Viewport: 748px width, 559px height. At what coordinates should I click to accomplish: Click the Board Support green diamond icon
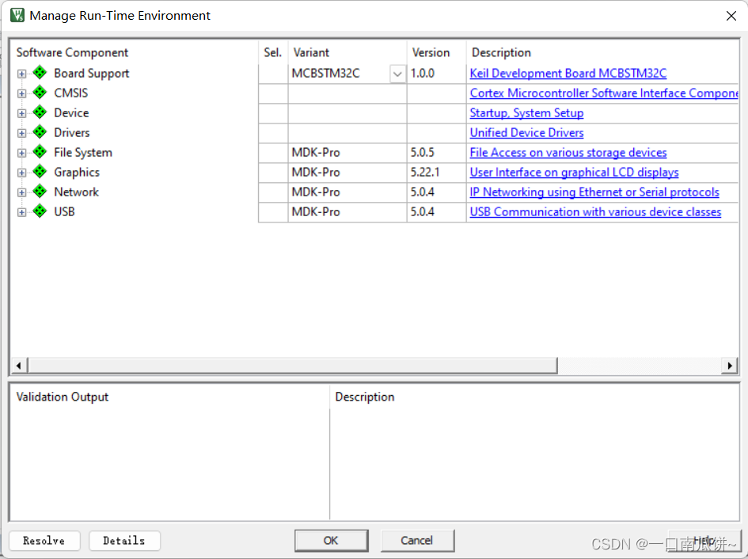(x=40, y=73)
